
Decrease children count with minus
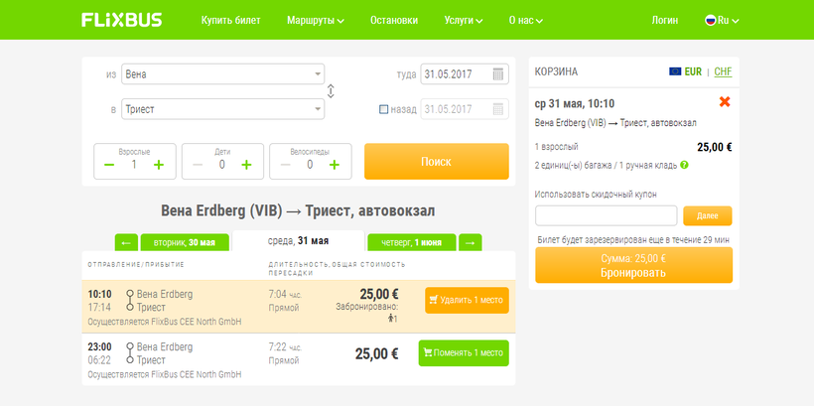pos(198,165)
